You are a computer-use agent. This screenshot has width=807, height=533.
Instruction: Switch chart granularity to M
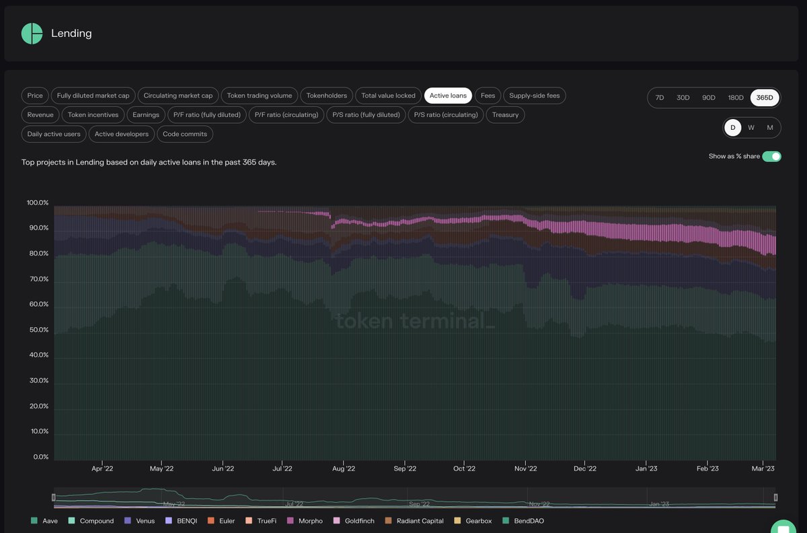point(769,127)
